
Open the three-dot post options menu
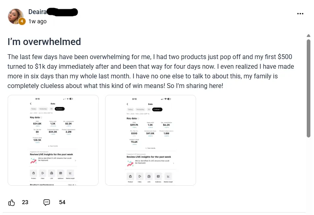click(x=300, y=14)
